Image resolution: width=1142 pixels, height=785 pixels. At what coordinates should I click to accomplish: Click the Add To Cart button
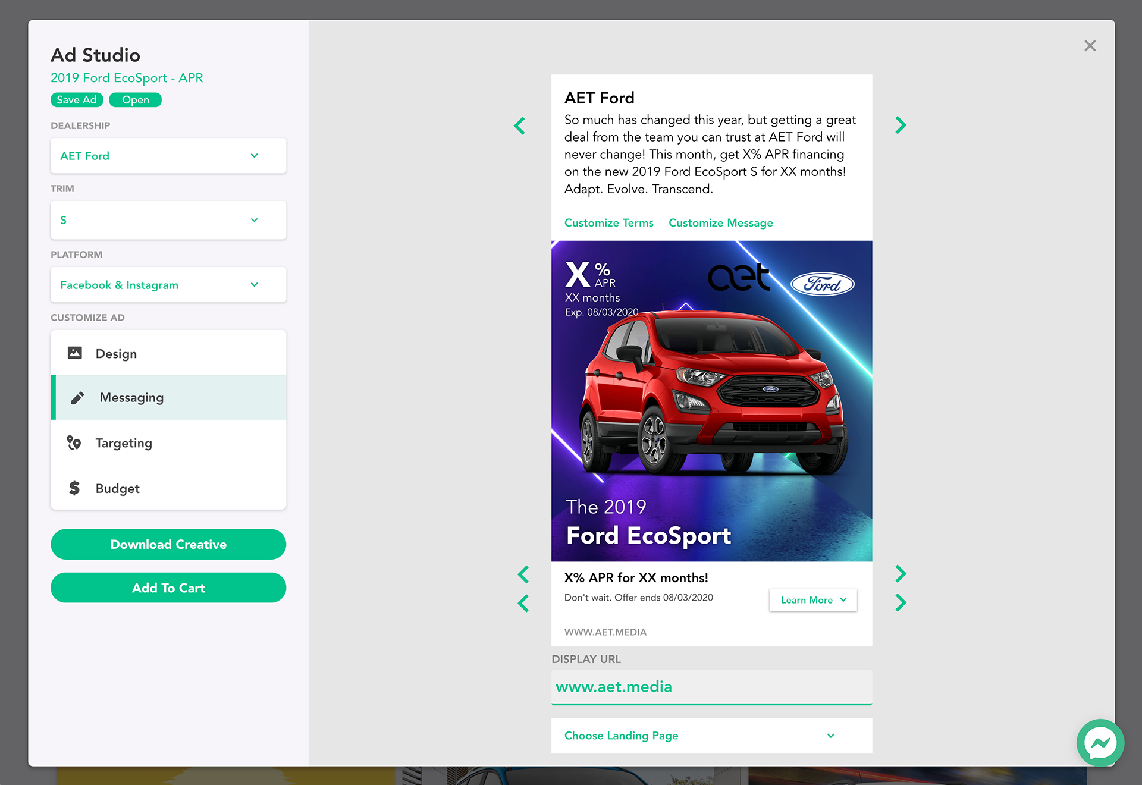(x=168, y=588)
